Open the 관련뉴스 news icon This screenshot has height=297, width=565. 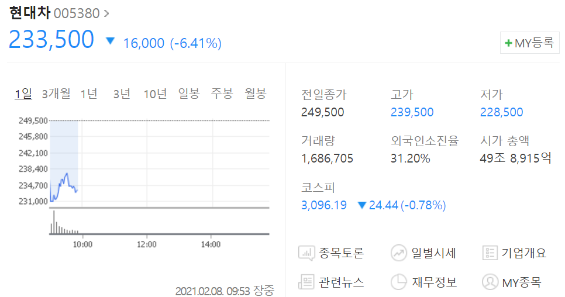tap(306, 282)
